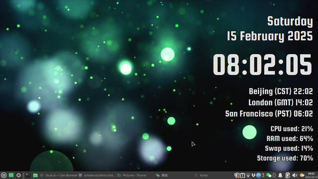Click the green show desktop launcher

[11, 175]
